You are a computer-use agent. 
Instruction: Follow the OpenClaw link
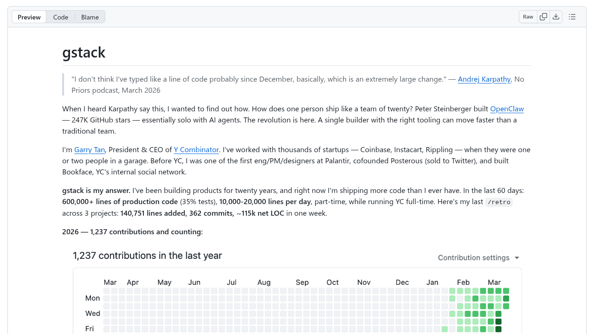507,109
